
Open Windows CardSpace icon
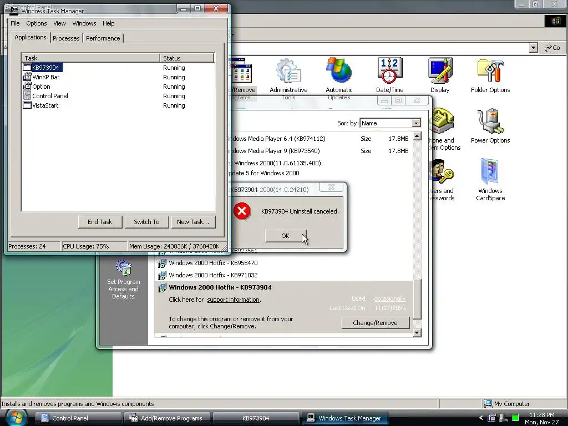[x=490, y=180]
